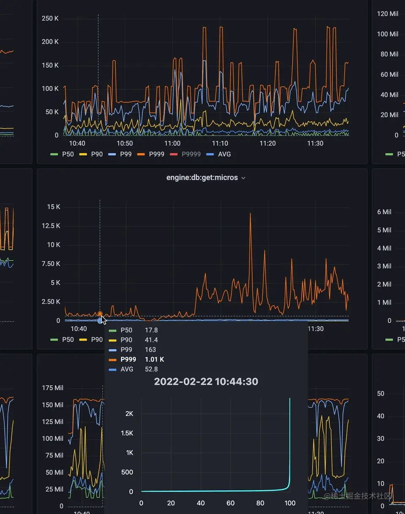Click the chevron next to engine:db:get:micros
Screen dimensions: 405x514
tap(243, 178)
